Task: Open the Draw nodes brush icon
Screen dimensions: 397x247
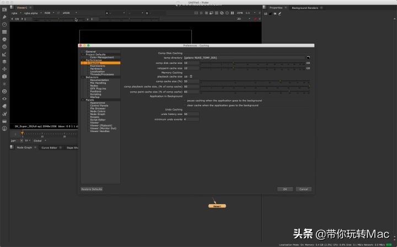Action: pyautogui.click(x=4, y=17)
